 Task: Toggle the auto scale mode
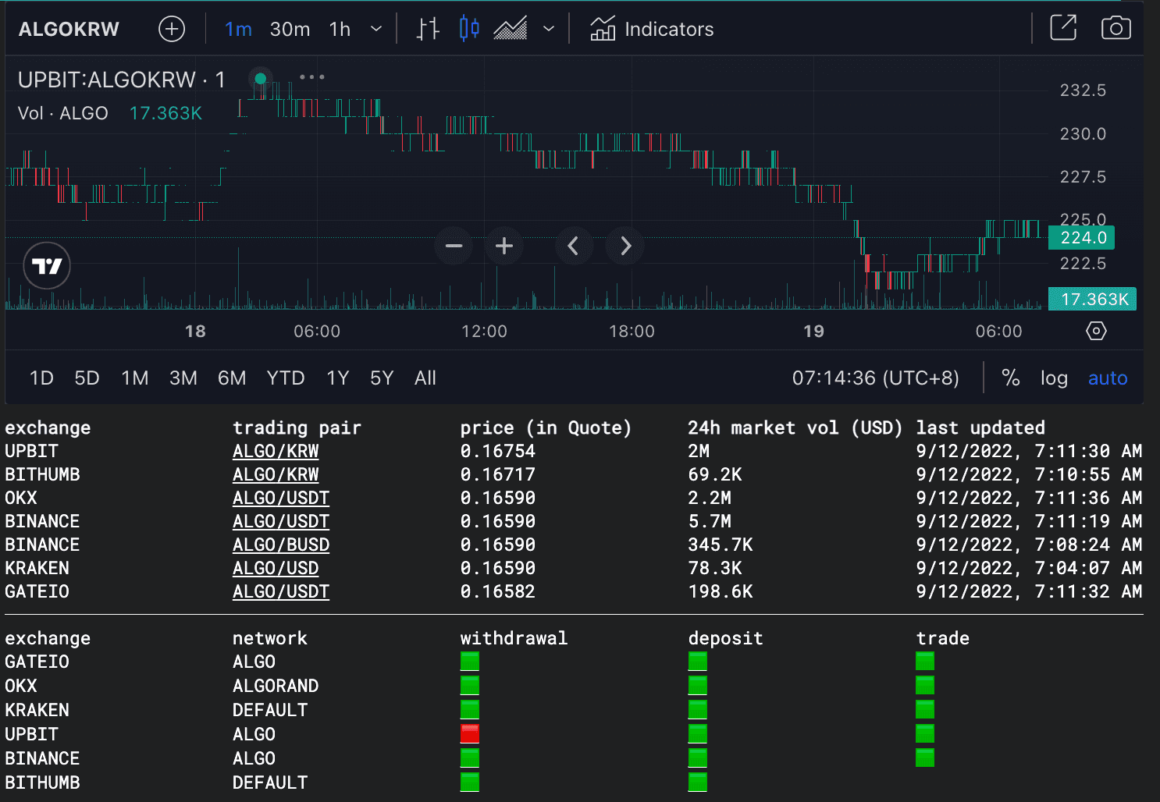tap(1108, 378)
